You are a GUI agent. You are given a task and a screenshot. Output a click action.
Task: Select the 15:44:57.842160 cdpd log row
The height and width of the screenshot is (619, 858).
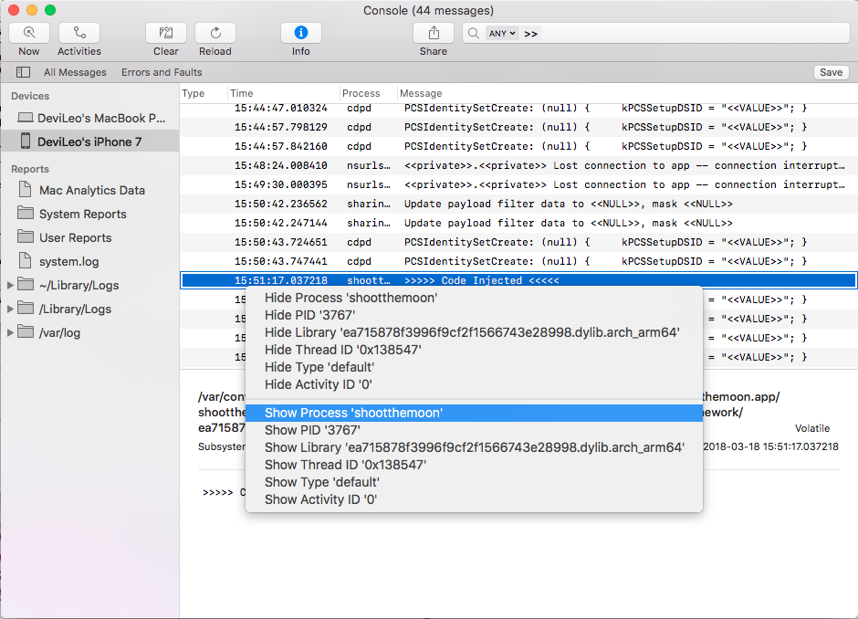[x=518, y=146]
